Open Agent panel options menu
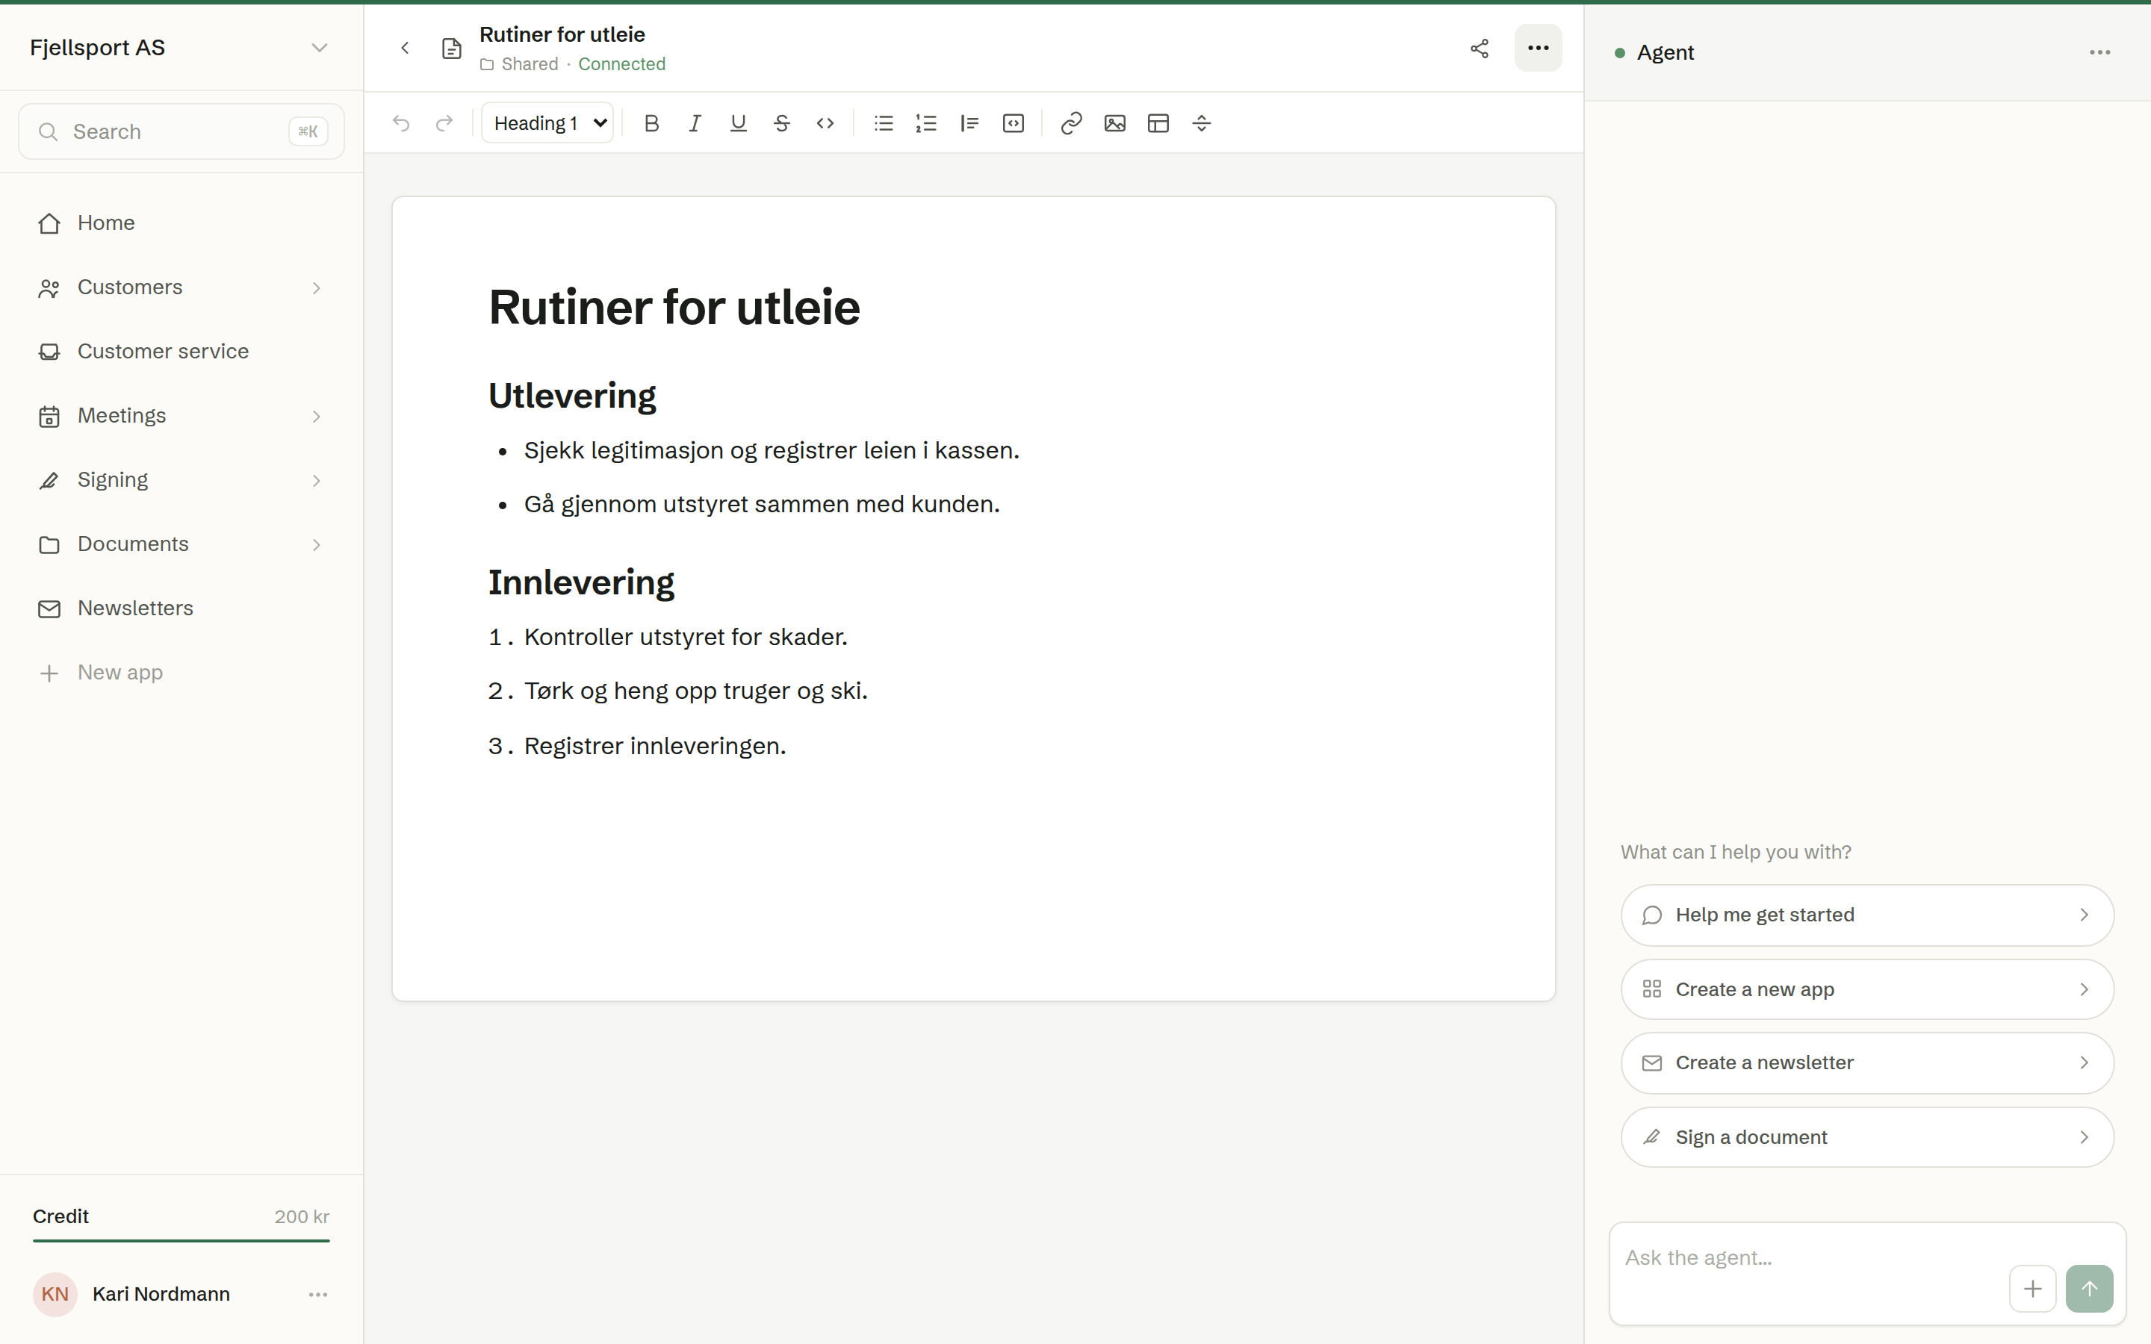Viewport: 2151px width, 1344px height. (x=2099, y=52)
